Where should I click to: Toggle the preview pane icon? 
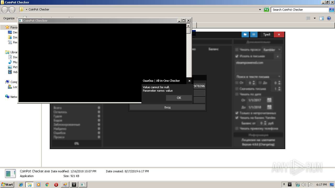click(x=322, y=18)
